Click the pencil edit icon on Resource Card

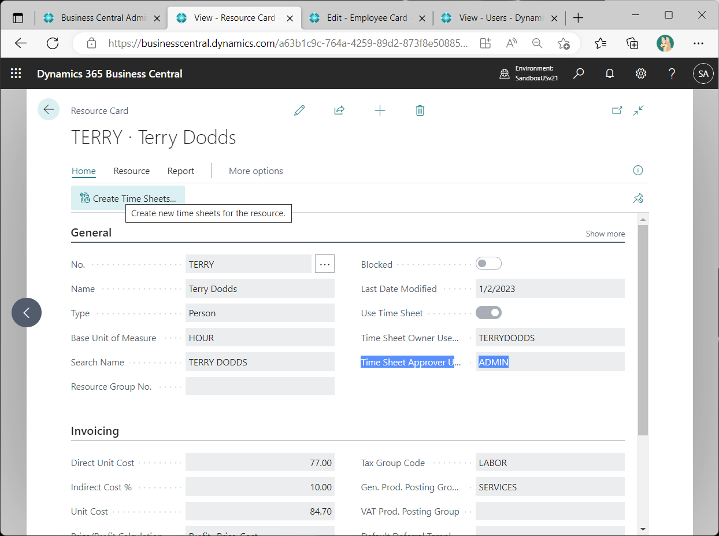click(299, 110)
